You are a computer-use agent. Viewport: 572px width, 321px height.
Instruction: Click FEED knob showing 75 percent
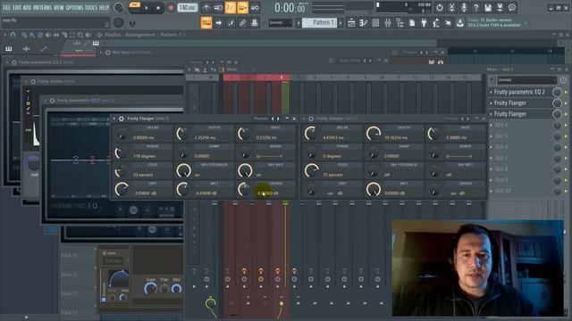312,170
